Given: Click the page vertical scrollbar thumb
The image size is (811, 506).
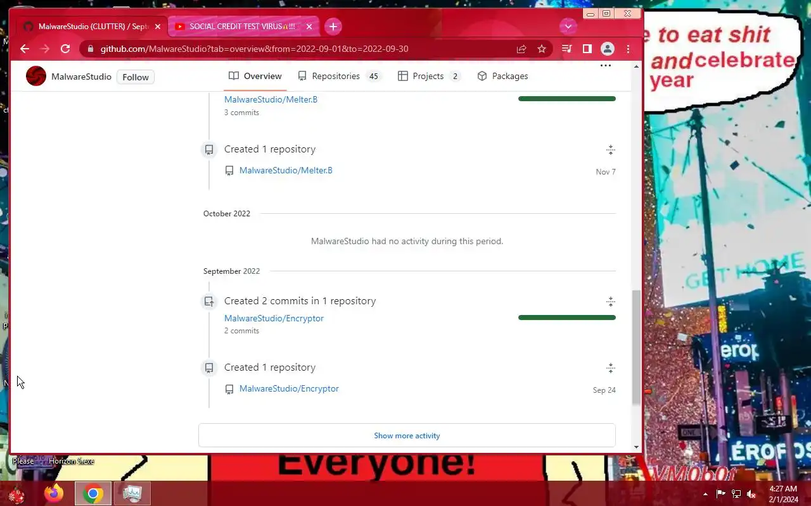Looking at the screenshot, I should (x=637, y=347).
